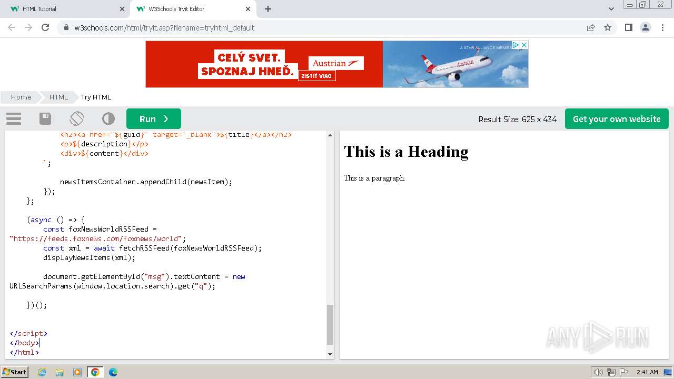Close the HTML Tutorial tab
674x379 pixels.
[x=122, y=9]
